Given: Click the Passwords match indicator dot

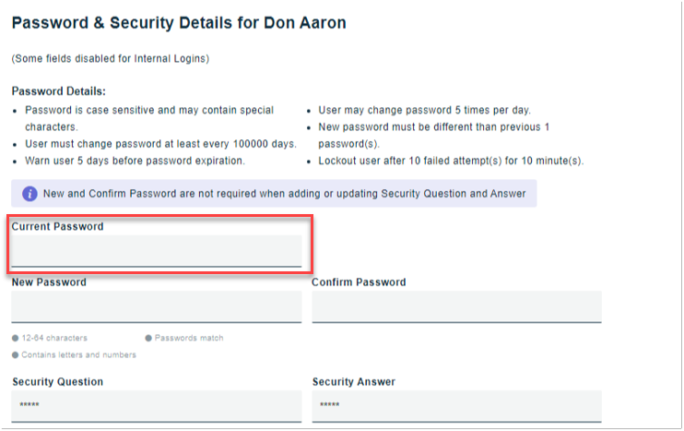Looking at the screenshot, I should coord(148,338).
